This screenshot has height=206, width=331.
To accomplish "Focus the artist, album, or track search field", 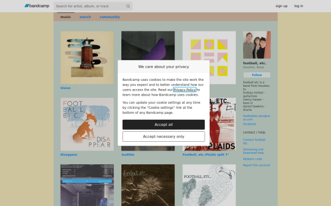I will (93, 6).
